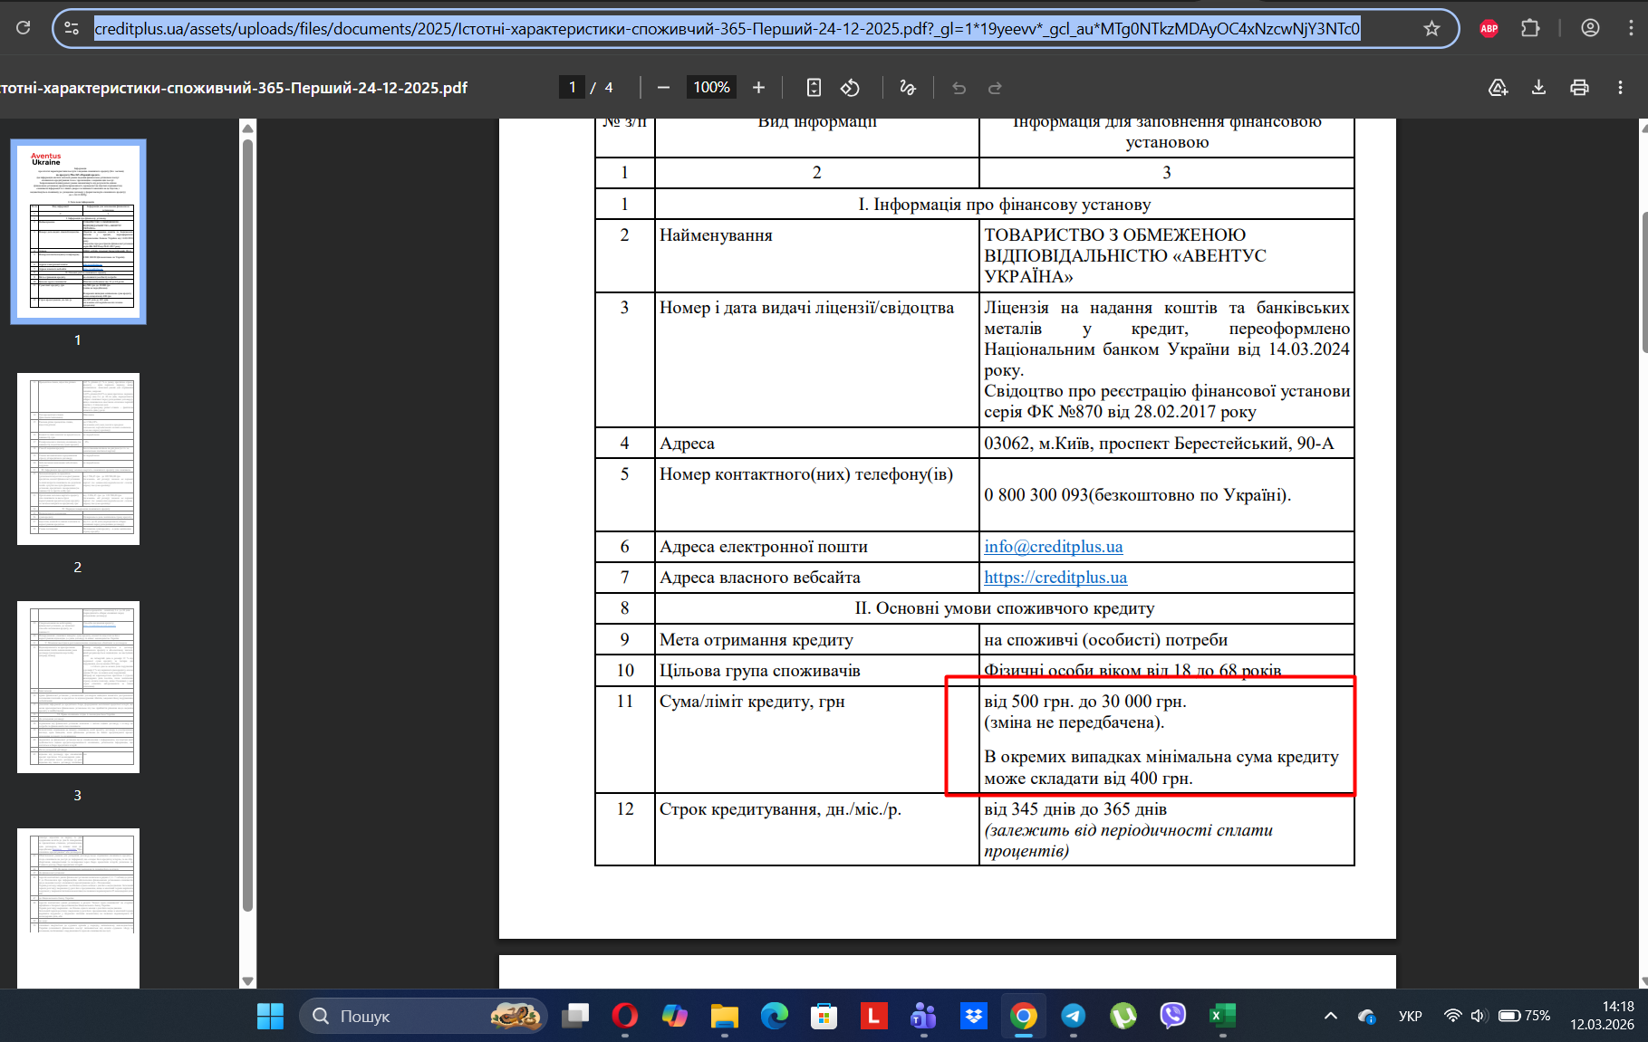
Task: Click the PDF file name title
Action: tap(234, 88)
